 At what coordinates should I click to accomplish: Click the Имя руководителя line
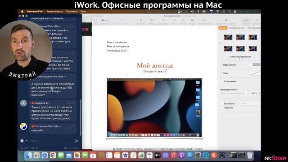tap(118, 46)
